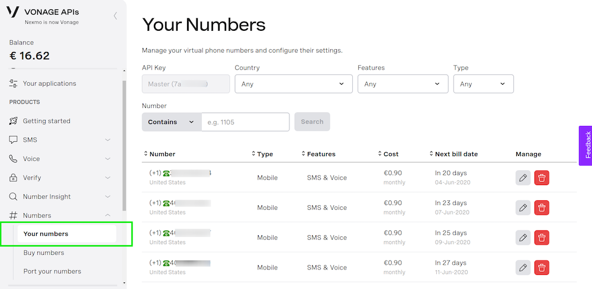The width and height of the screenshot is (592, 289).
Task: Open Getting started page
Action: (46, 121)
